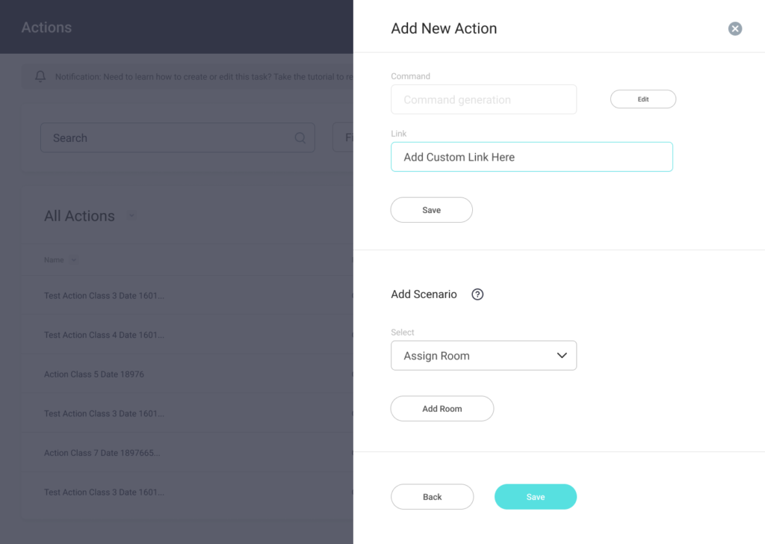Sort by Name column chevron
Screen dimensions: 765x544
73,260
